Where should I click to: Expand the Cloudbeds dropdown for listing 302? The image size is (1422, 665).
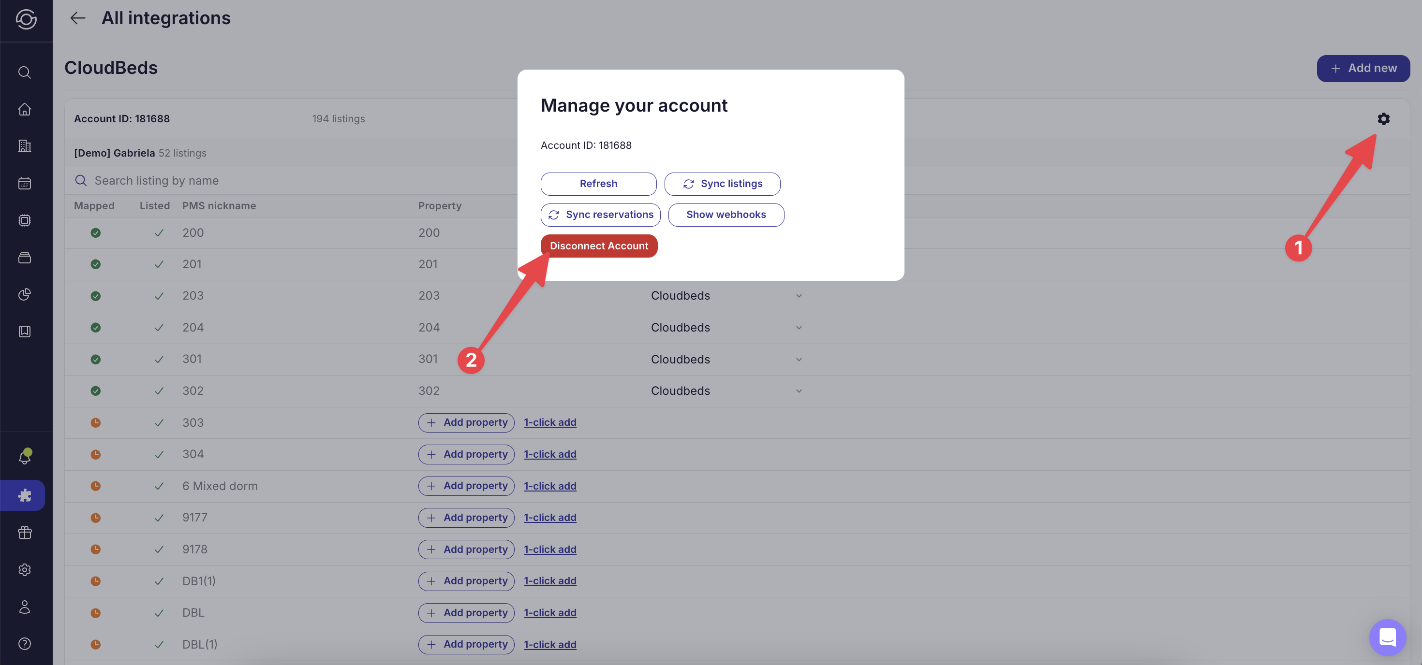click(x=798, y=391)
